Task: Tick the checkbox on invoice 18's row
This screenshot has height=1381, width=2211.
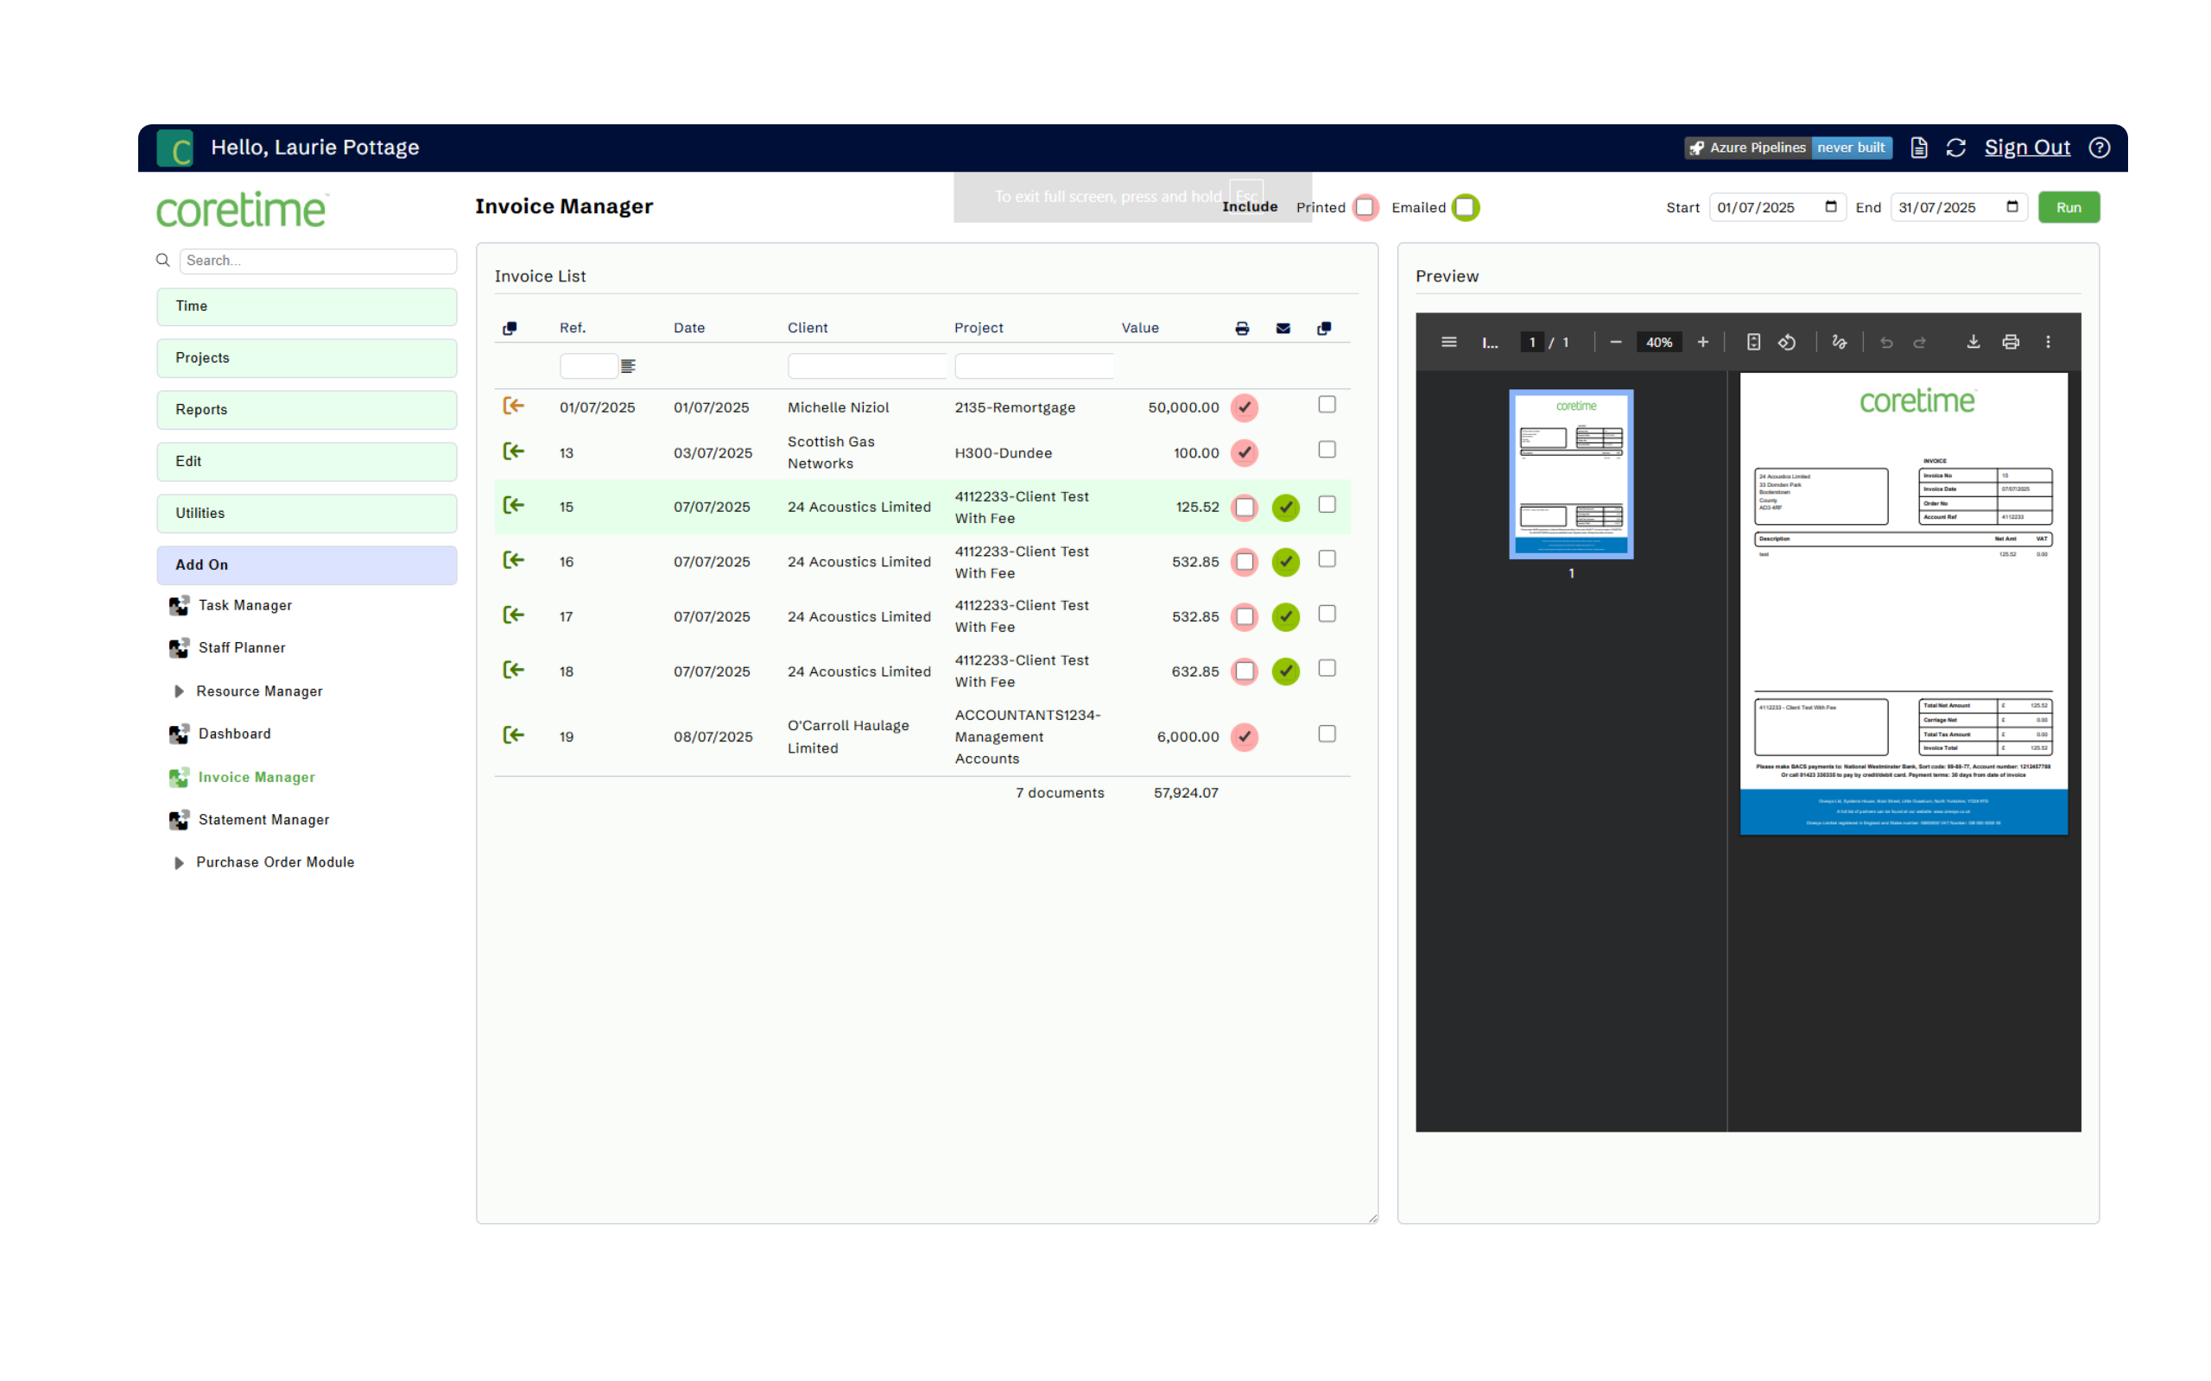Action: [1327, 668]
